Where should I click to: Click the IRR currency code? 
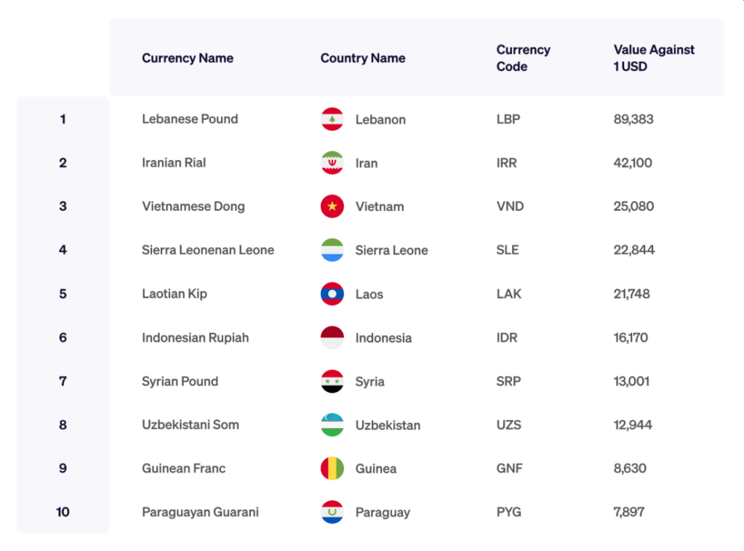[507, 163]
